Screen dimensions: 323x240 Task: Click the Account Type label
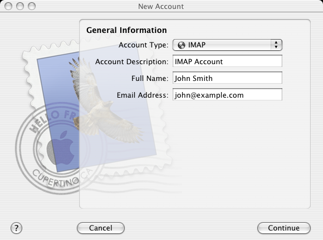[143, 45]
